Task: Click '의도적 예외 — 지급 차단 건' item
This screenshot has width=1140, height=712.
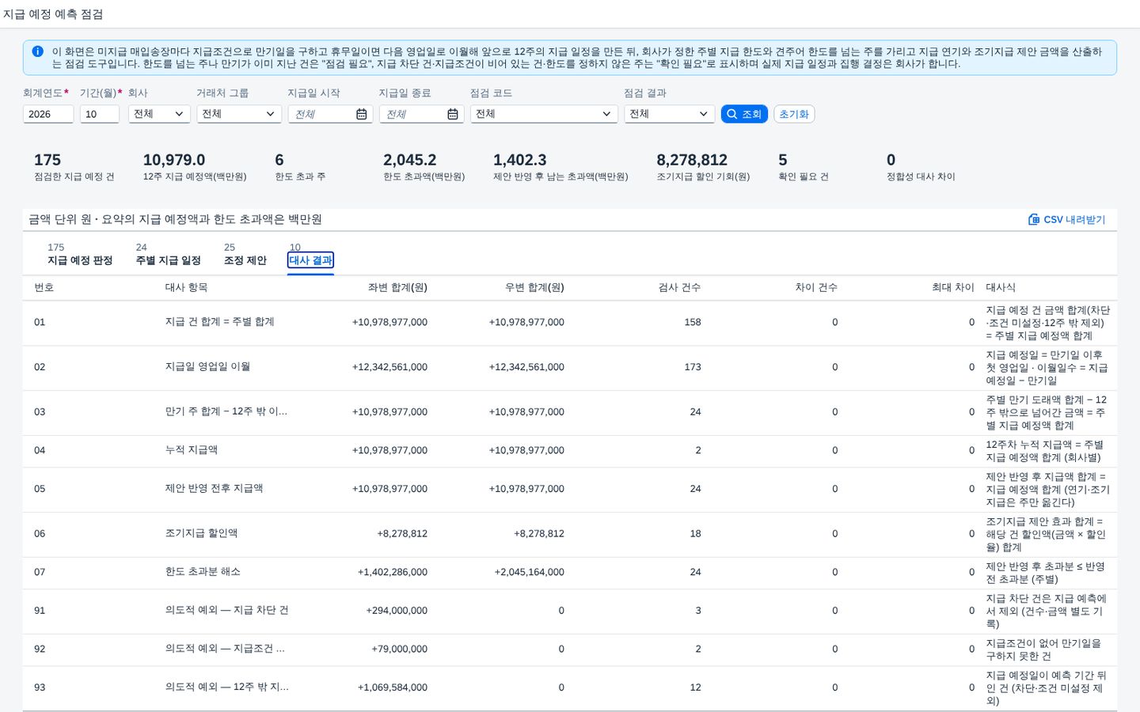Action: point(226,611)
